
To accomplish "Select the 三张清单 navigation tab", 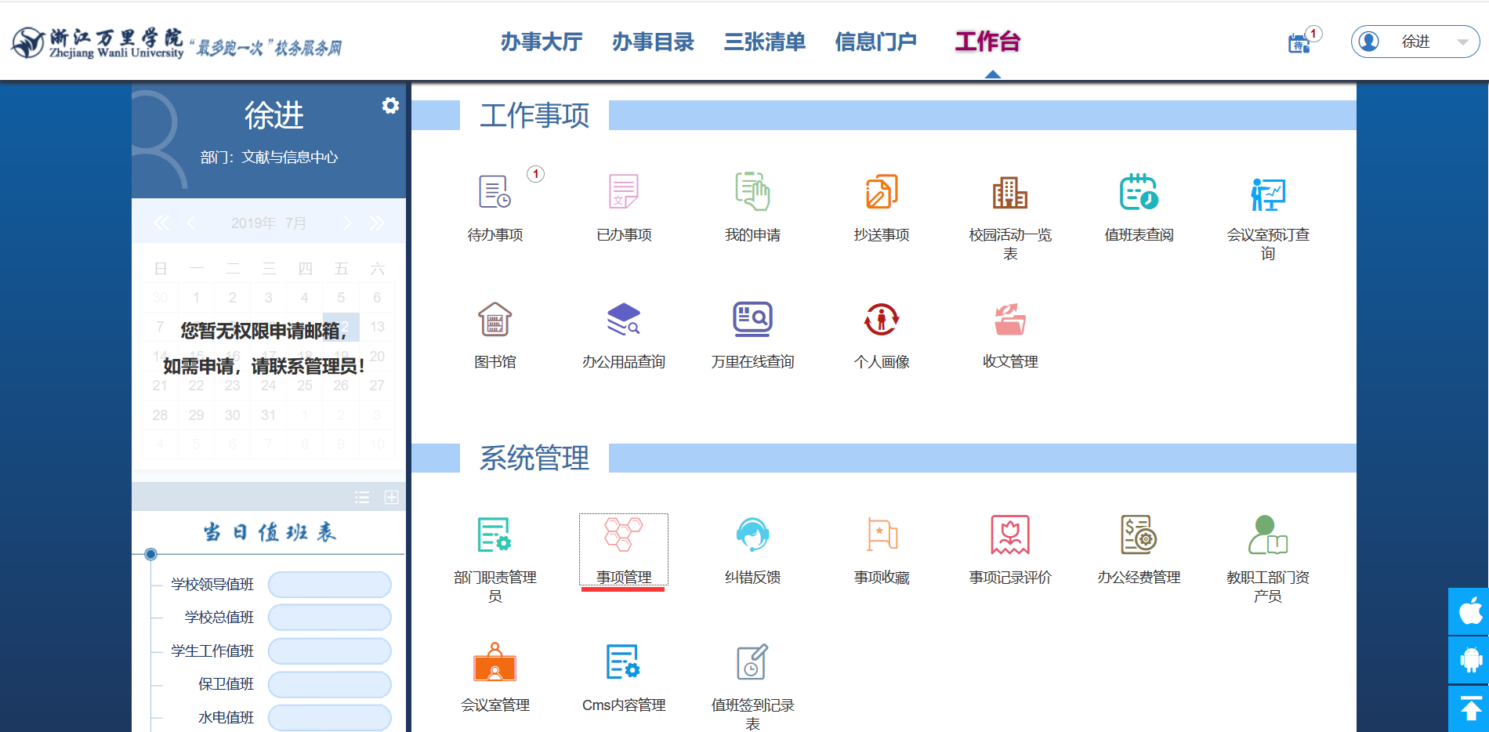I will click(x=764, y=42).
